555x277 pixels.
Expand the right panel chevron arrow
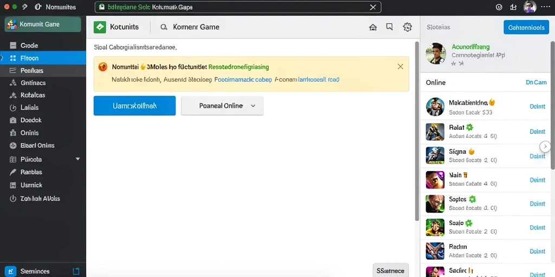click(x=545, y=146)
